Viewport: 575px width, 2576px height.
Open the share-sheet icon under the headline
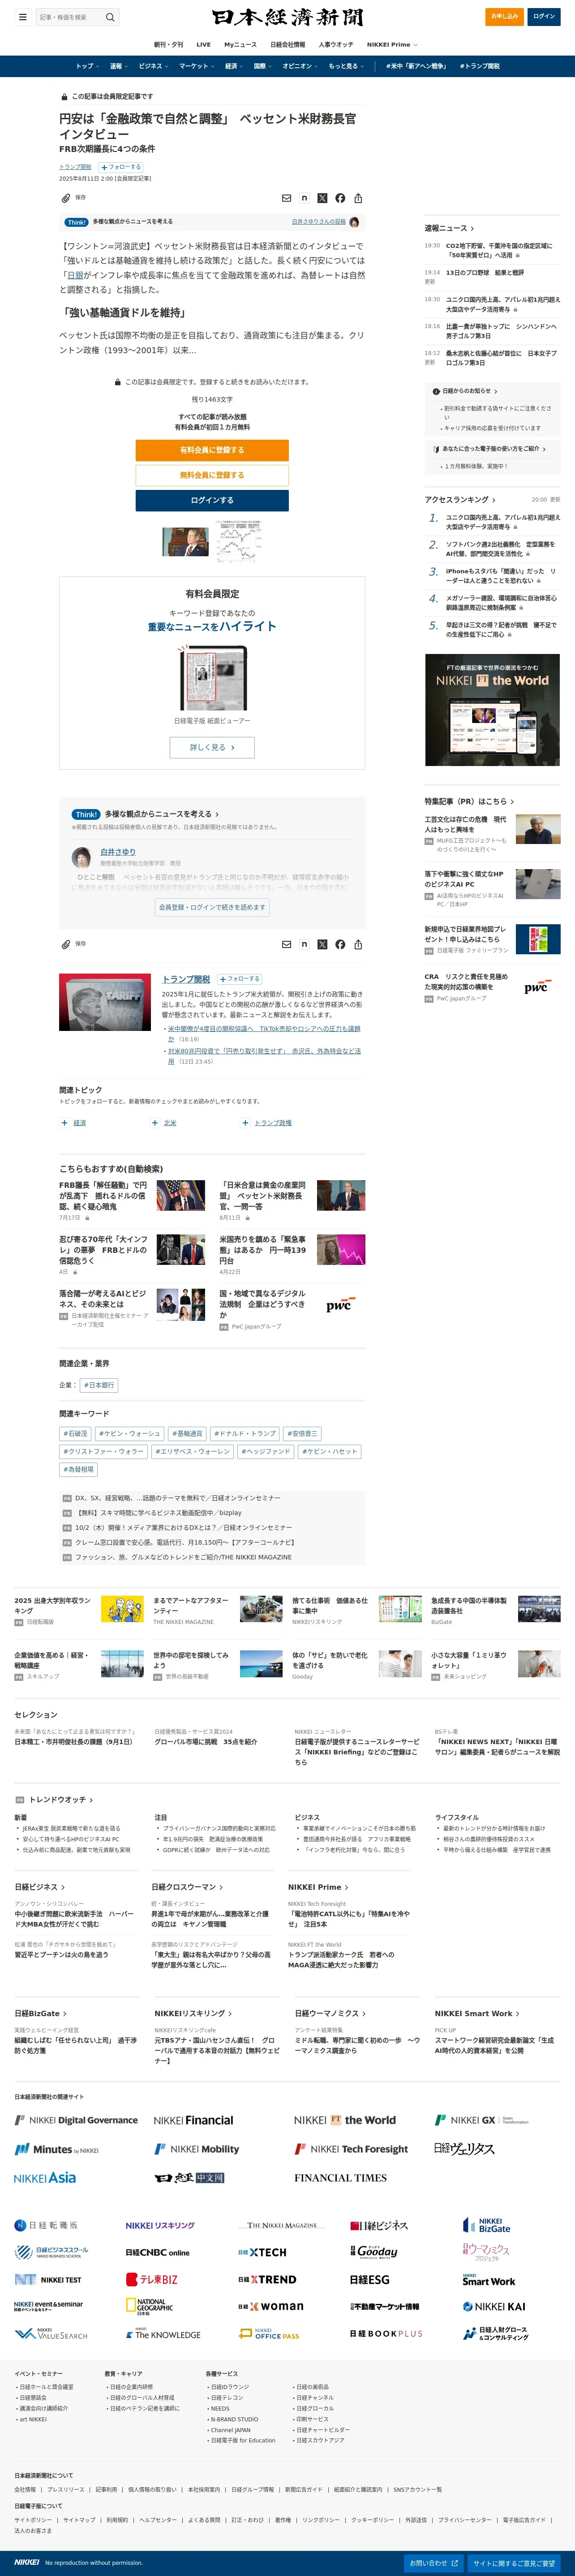[358, 198]
